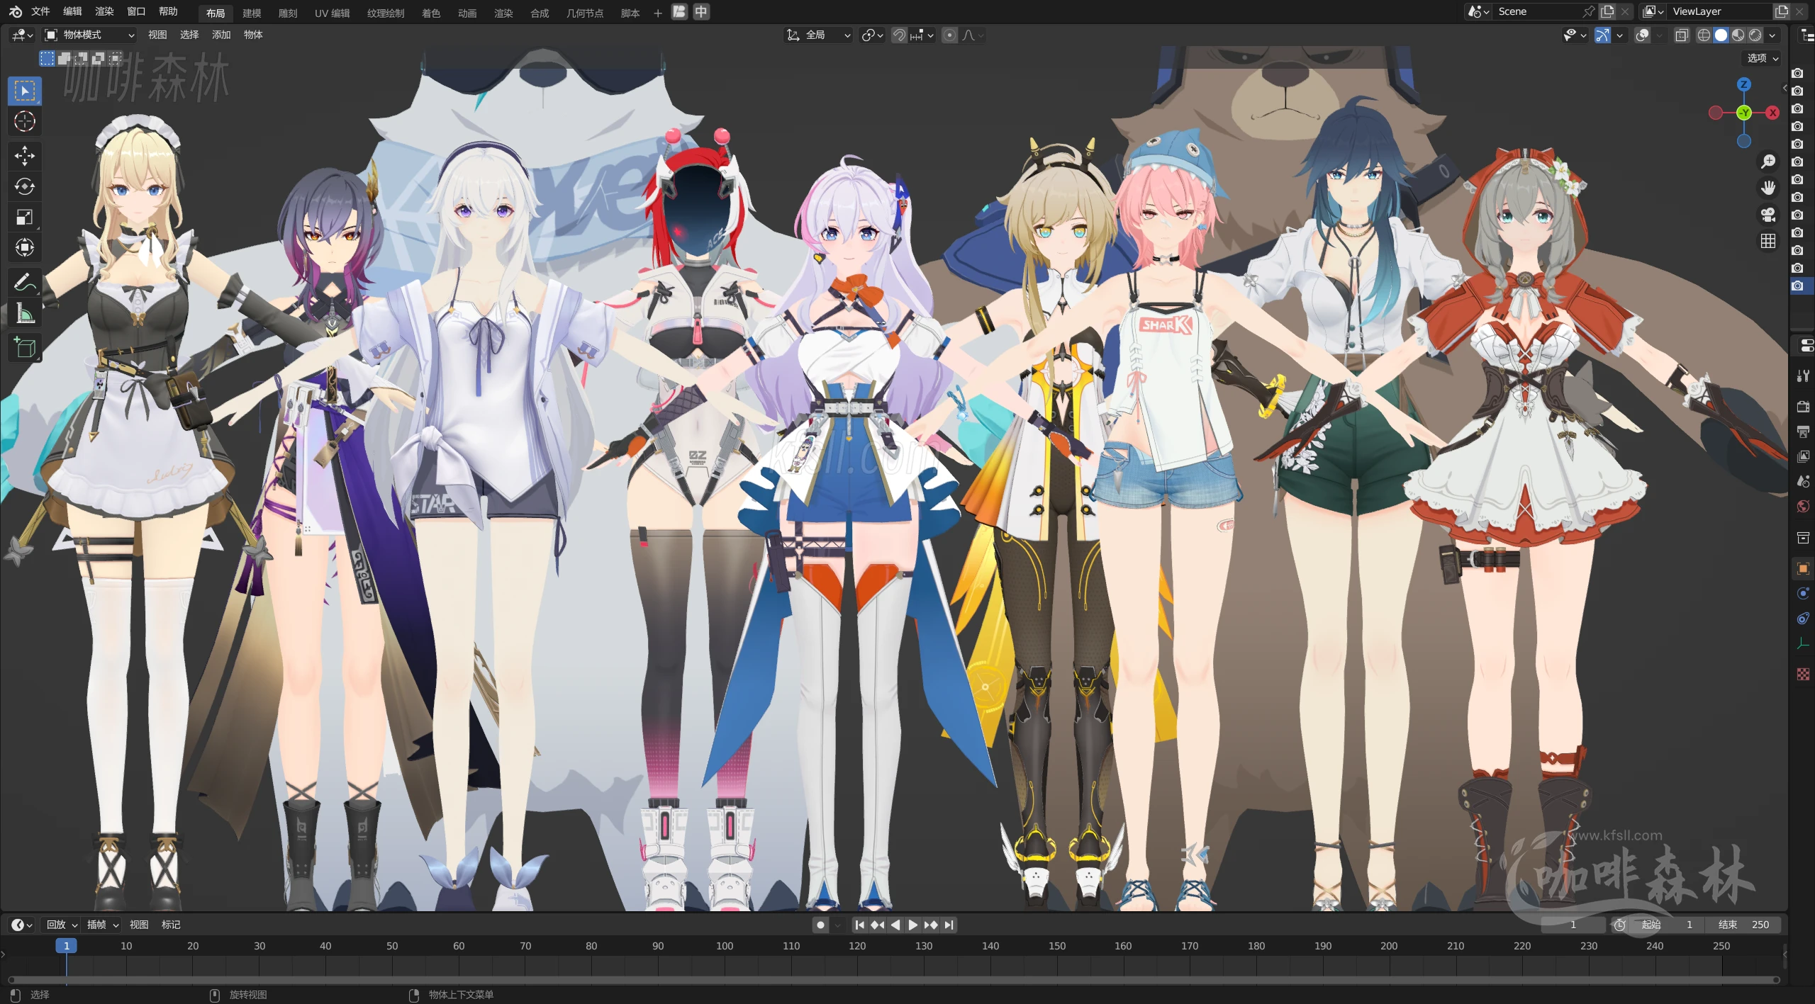Image resolution: width=1815 pixels, height=1004 pixels.
Task: Switch to rendered viewport shading
Action: [x=1755, y=35]
